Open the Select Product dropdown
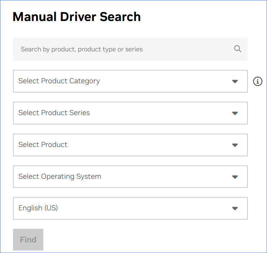The height and width of the screenshot is (253, 267). [130, 145]
